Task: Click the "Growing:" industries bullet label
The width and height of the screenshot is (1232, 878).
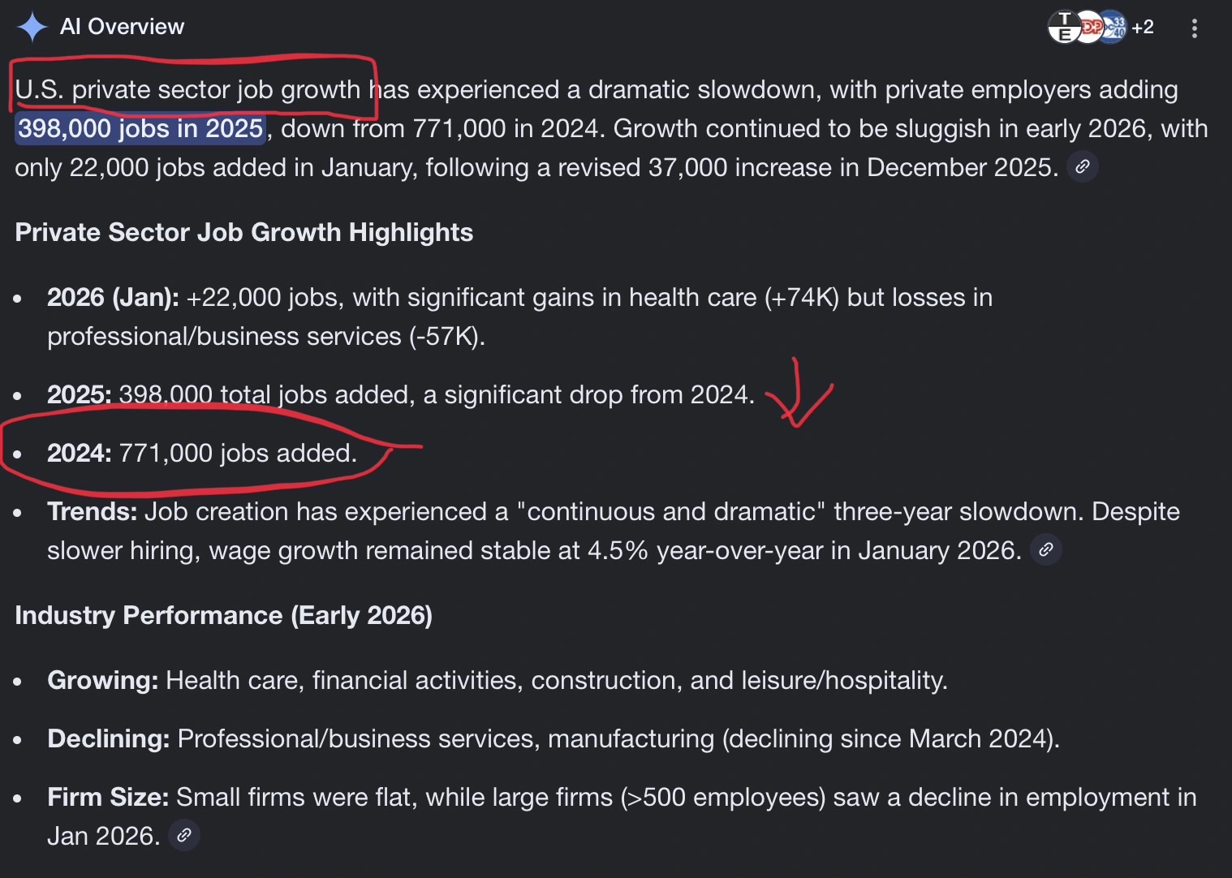Action: pyautogui.click(x=102, y=680)
